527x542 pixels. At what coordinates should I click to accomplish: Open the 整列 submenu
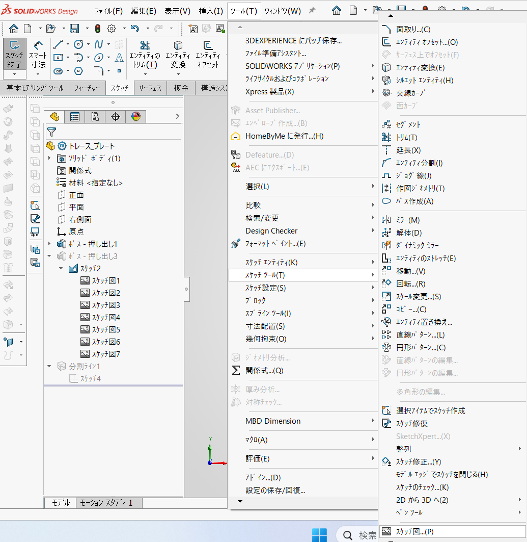click(452, 449)
